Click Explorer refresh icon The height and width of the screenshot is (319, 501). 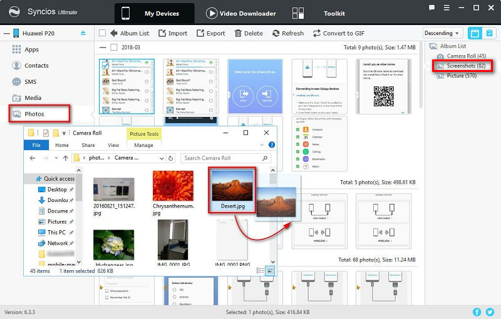click(x=171, y=158)
